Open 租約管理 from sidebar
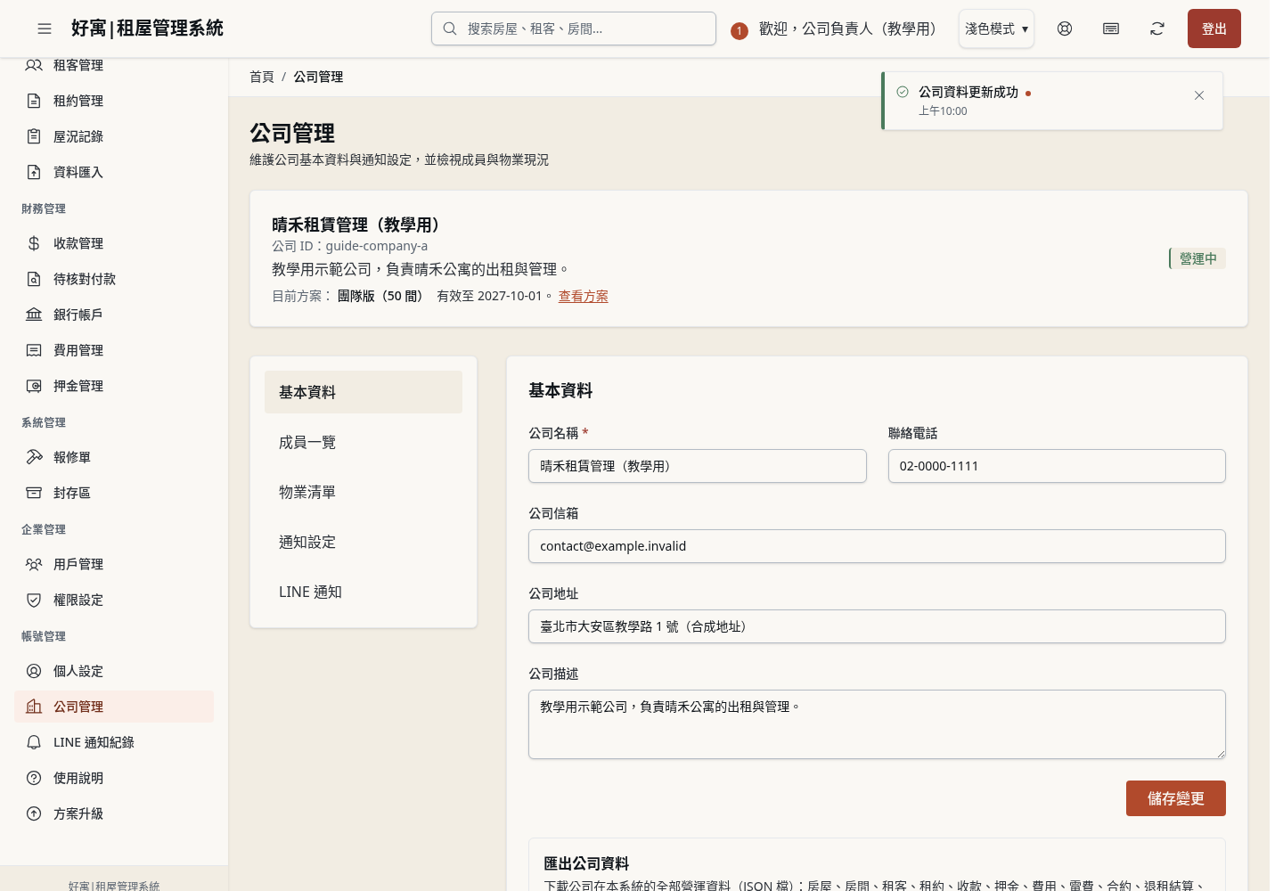Screen dimensions: 1283x891 [x=114, y=101]
